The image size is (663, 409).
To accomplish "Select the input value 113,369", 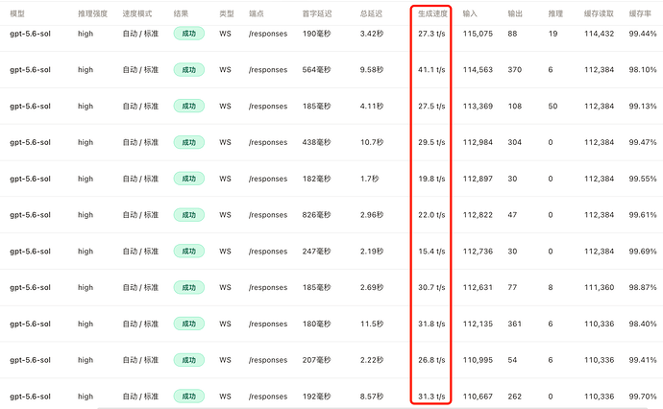I will [x=478, y=106].
